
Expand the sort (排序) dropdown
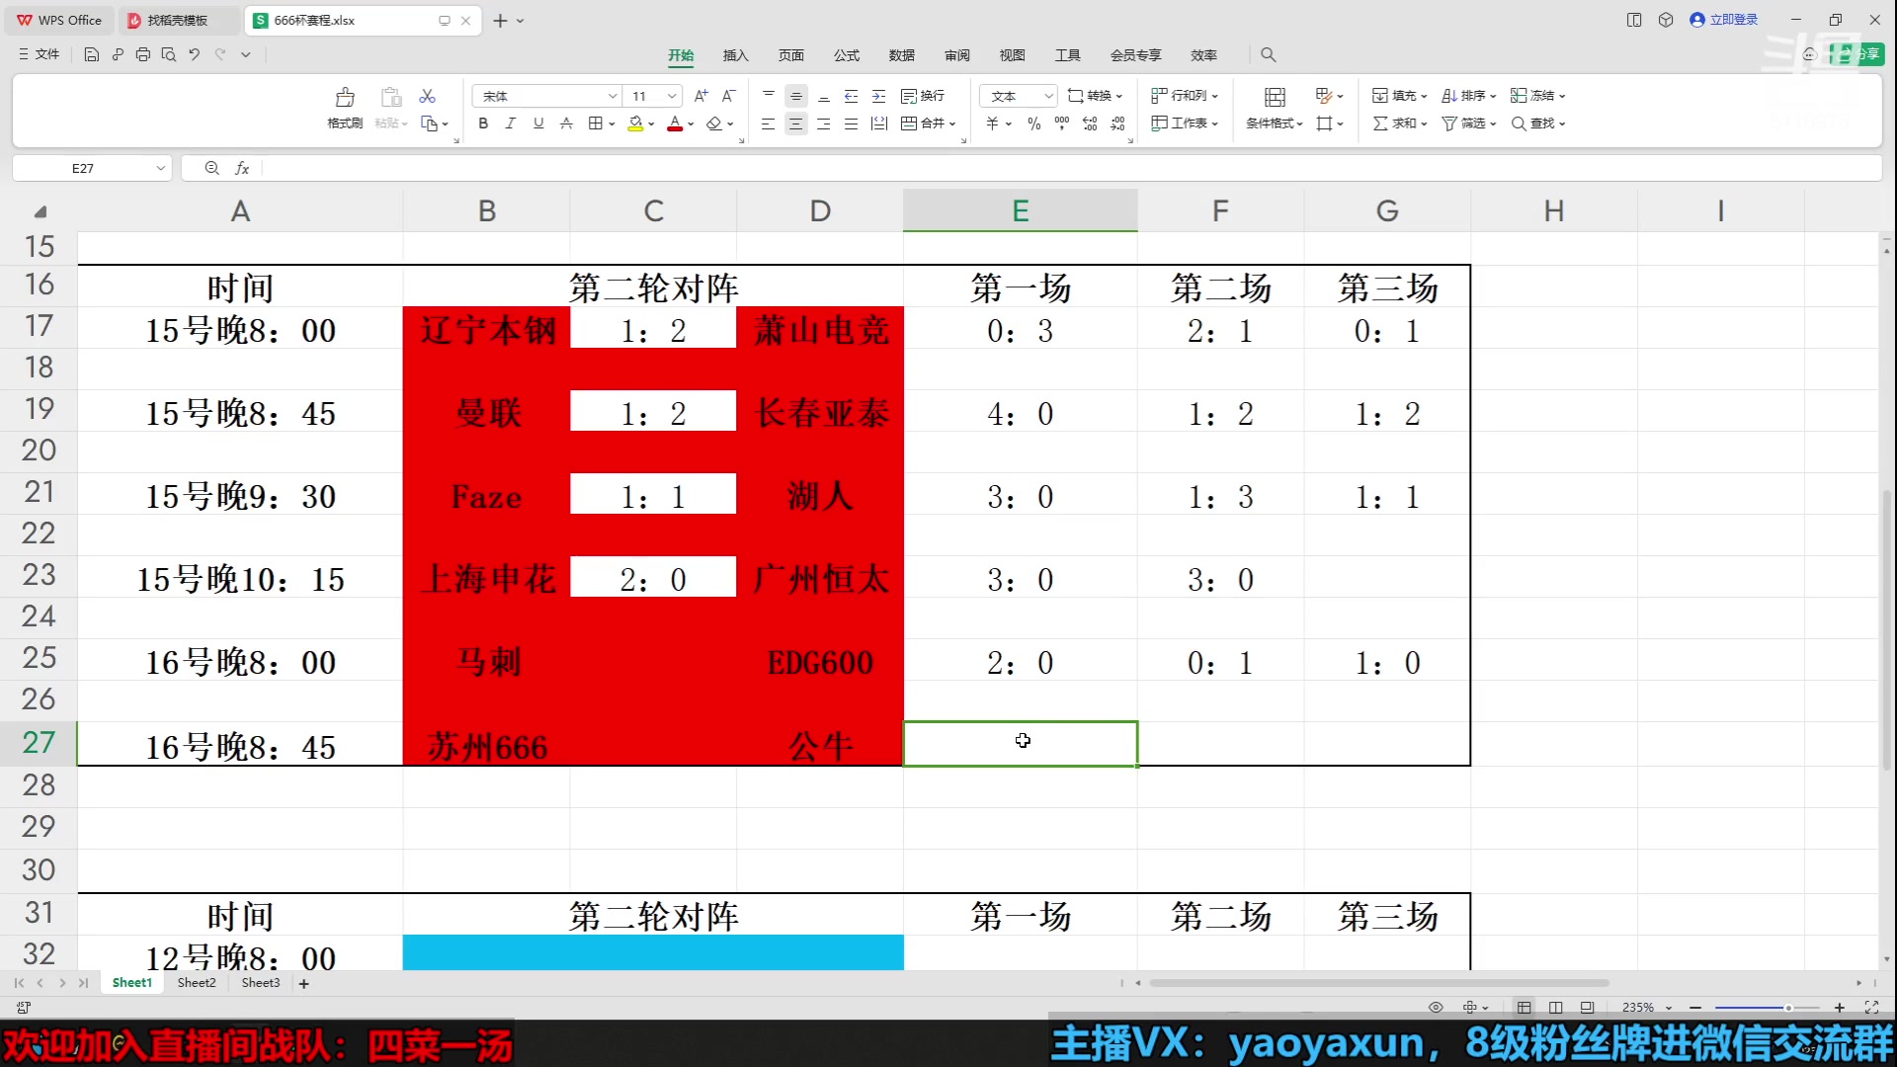pos(1493,96)
